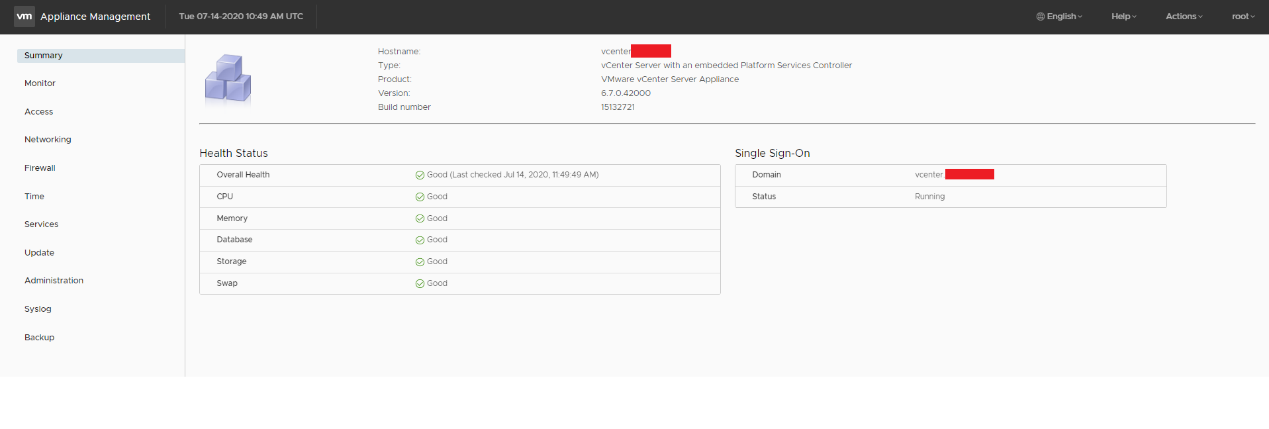
Task: Click the Good status text in Database row
Action: 437,240
